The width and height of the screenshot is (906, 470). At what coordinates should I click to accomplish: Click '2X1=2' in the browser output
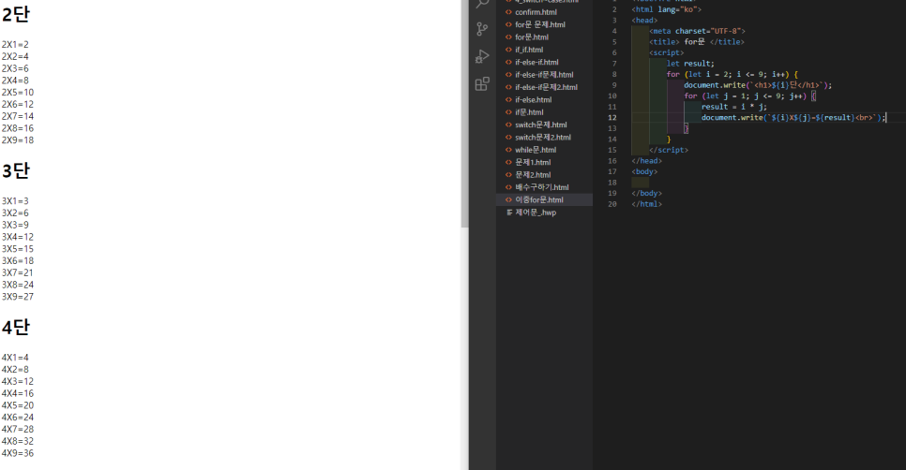tap(15, 44)
